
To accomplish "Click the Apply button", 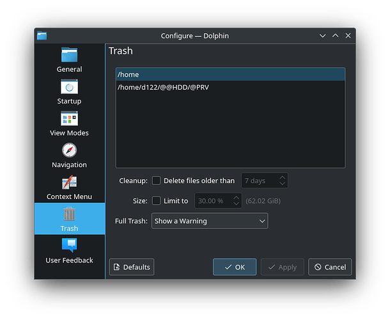I will 283,267.
